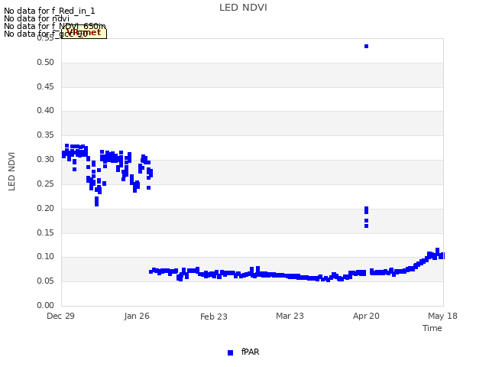This screenshot has height=367, width=489.
Task: Click the VR_met yellow label box
Action: (84, 33)
